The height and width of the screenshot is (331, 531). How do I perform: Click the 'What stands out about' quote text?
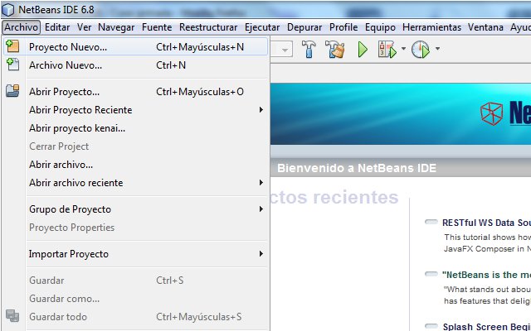coord(487,289)
